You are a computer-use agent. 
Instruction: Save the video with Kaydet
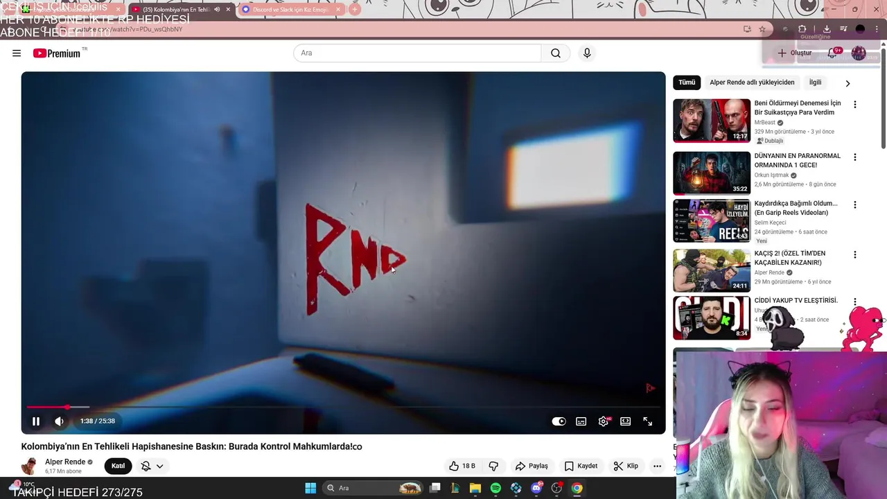coord(581,466)
